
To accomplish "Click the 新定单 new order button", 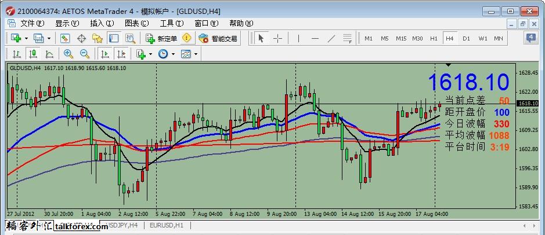I will click(161, 39).
